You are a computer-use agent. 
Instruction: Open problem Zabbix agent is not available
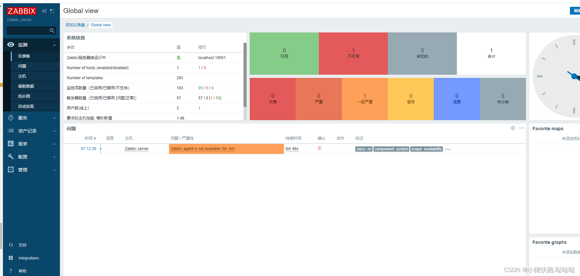(203, 149)
